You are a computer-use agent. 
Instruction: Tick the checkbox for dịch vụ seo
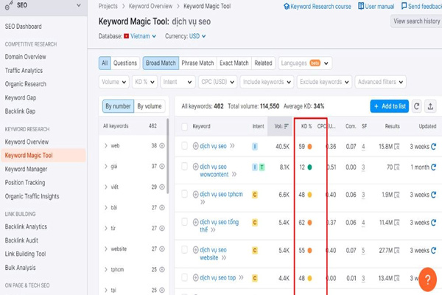pyautogui.click(x=185, y=146)
